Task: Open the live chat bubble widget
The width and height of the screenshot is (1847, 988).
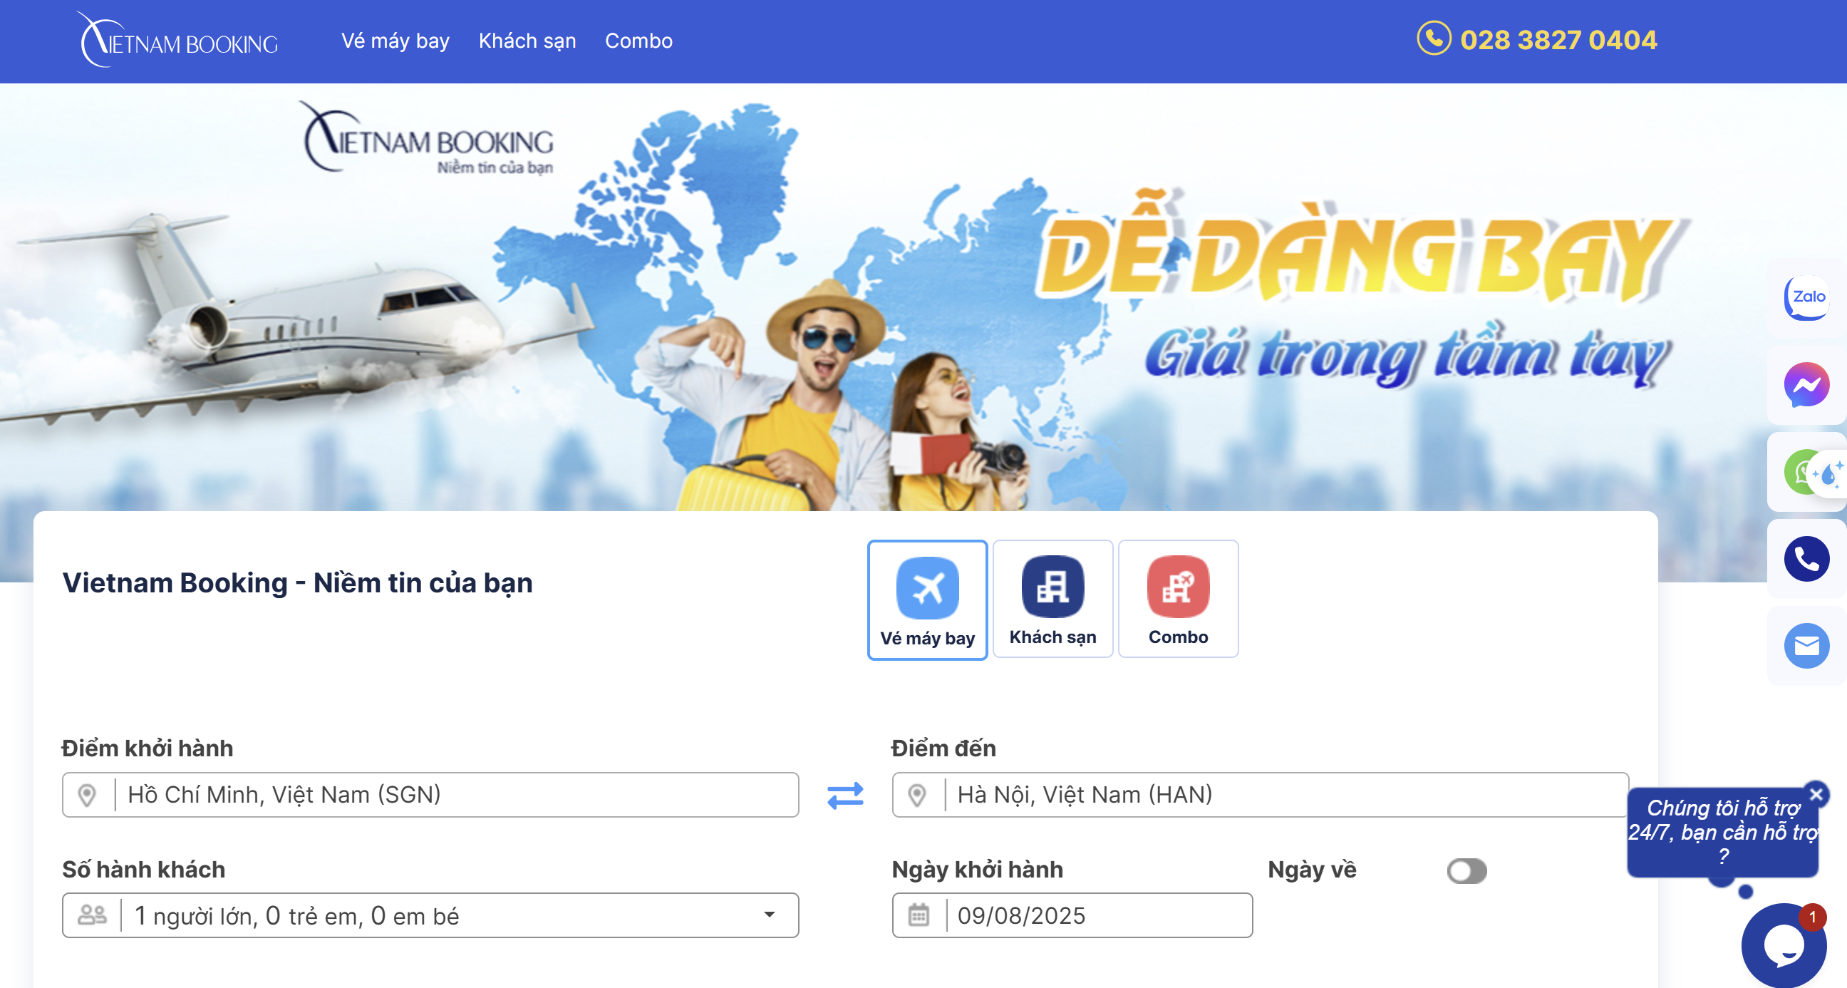Action: 1783,946
